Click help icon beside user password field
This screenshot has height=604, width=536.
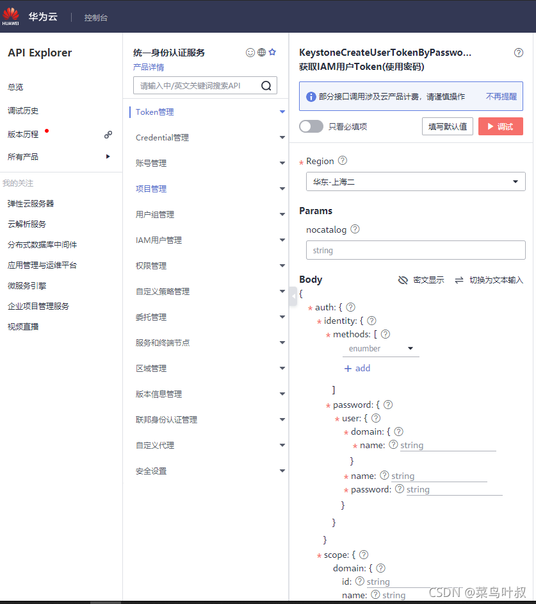click(x=400, y=489)
